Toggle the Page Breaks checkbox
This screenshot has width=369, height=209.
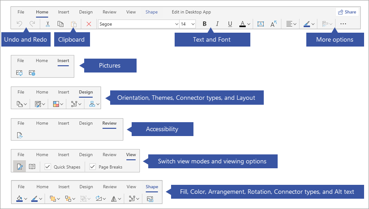click(93, 166)
